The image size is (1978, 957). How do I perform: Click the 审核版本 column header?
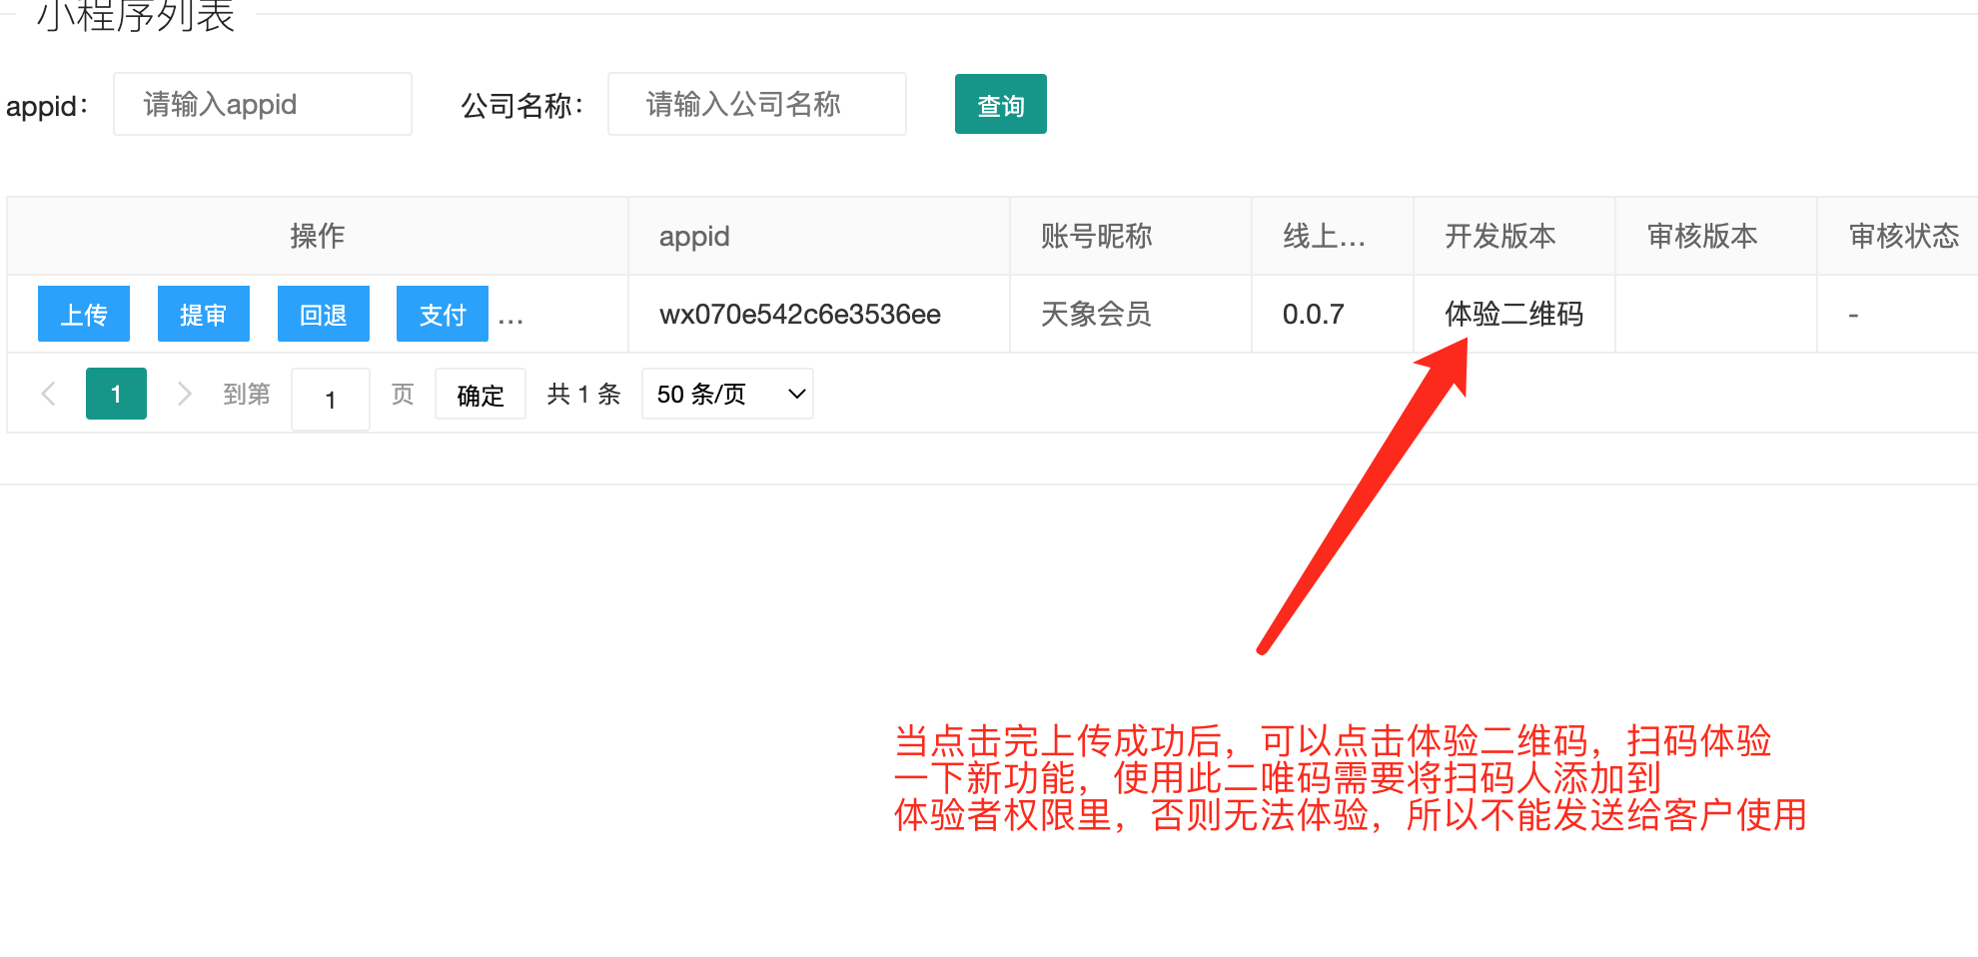1701,236
